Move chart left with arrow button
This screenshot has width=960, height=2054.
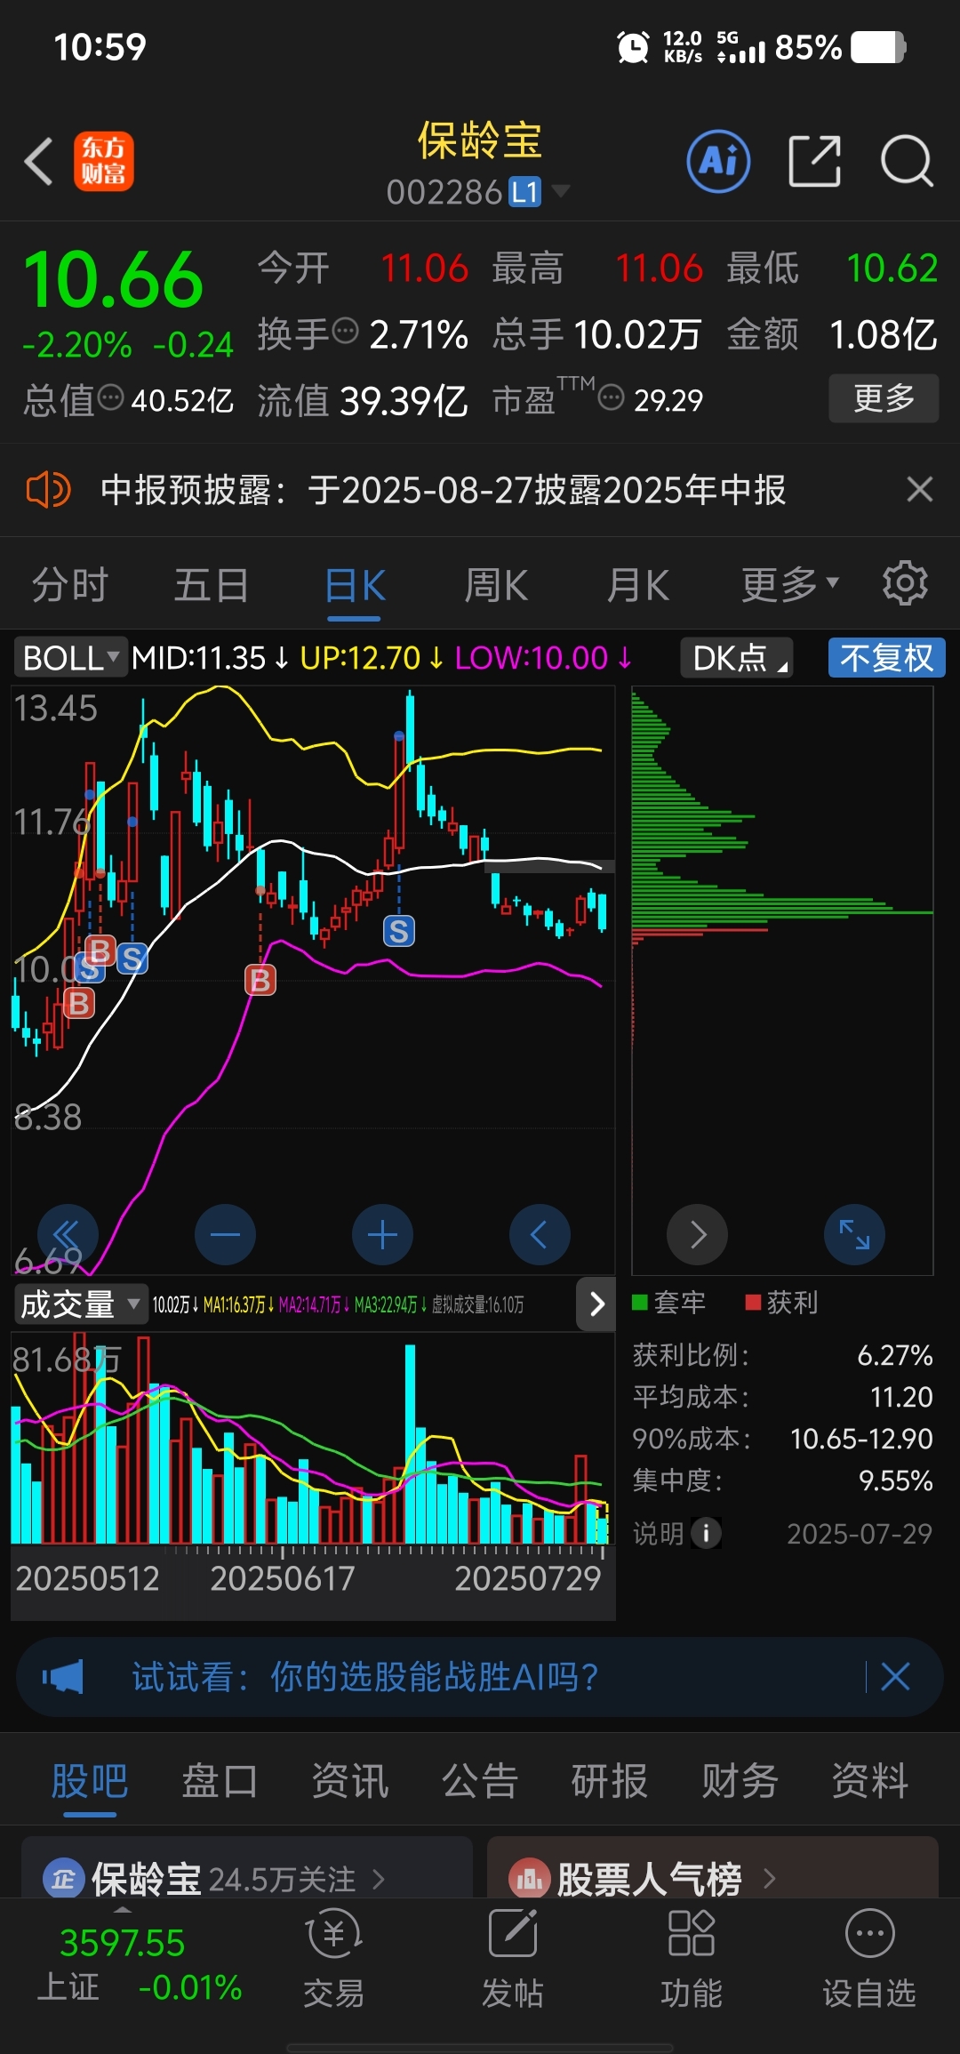click(x=540, y=1234)
